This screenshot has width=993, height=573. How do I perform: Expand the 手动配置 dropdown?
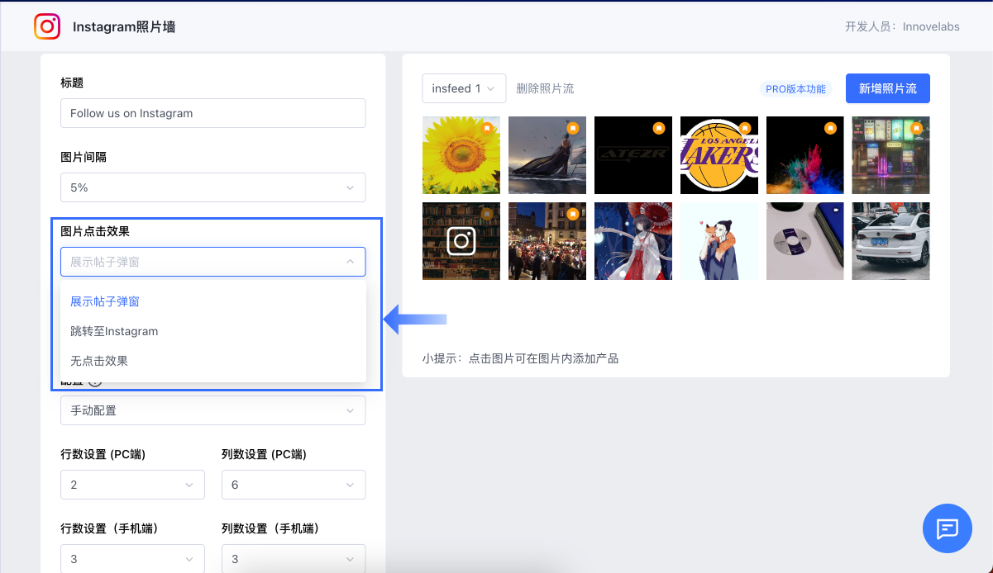[212, 410]
